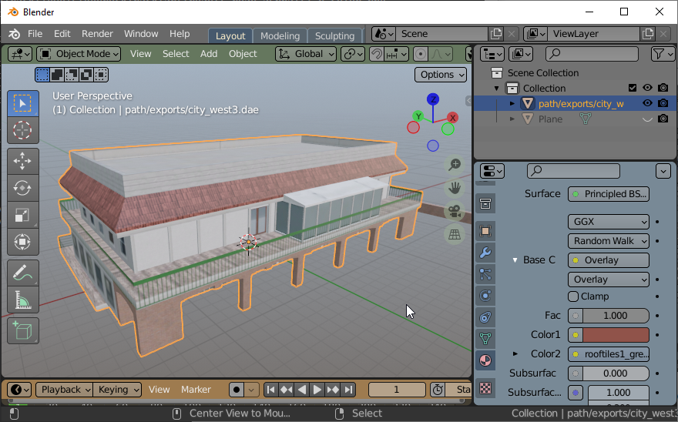Select the Measure tool
Viewport: 678px width, 422px height.
point(22,300)
